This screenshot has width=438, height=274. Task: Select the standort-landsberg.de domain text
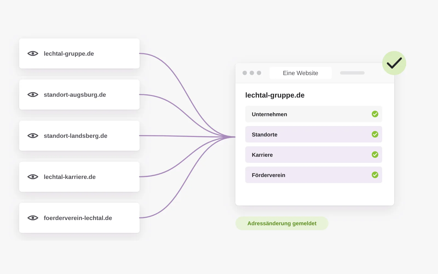click(x=76, y=136)
